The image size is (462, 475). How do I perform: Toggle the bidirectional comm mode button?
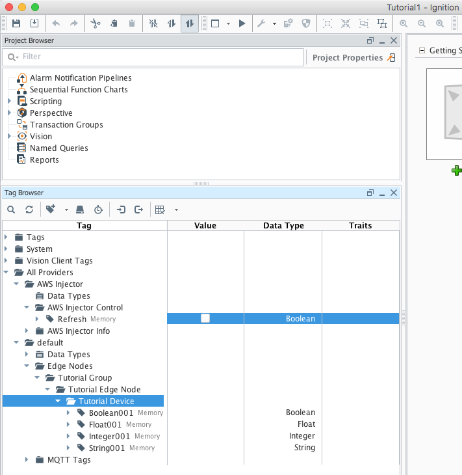(189, 23)
